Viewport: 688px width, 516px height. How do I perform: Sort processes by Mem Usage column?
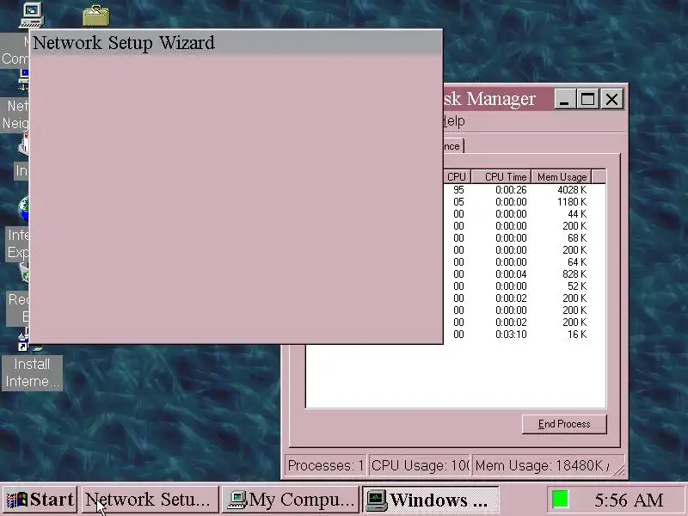pos(562,177)
